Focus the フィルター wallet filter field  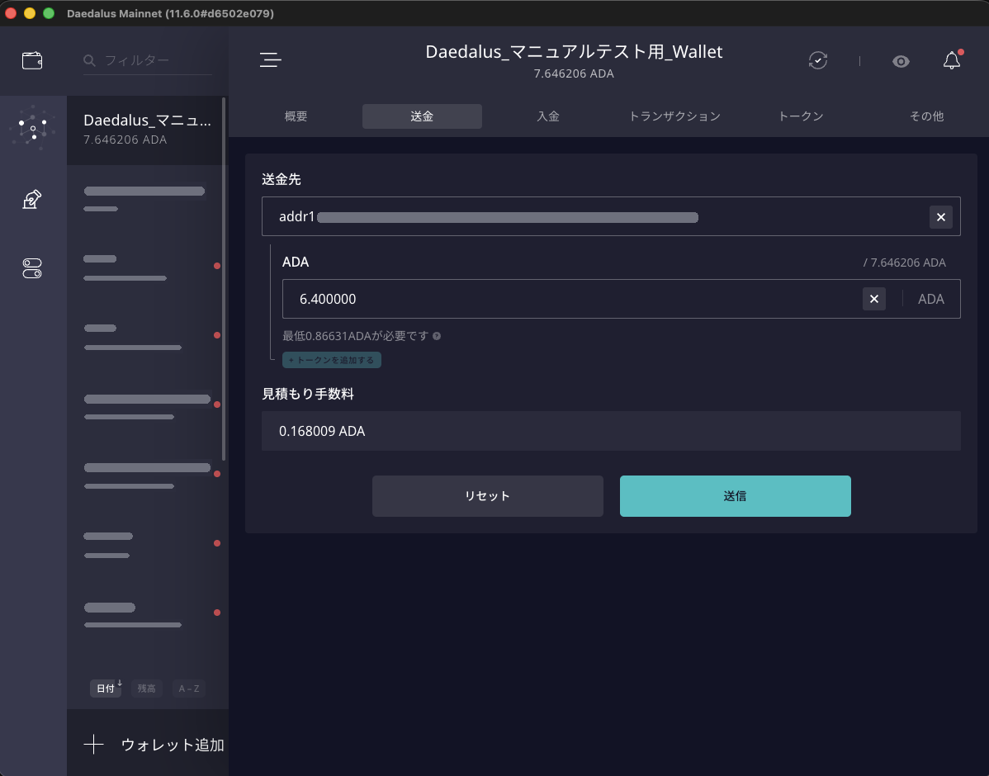click(148, 60)
